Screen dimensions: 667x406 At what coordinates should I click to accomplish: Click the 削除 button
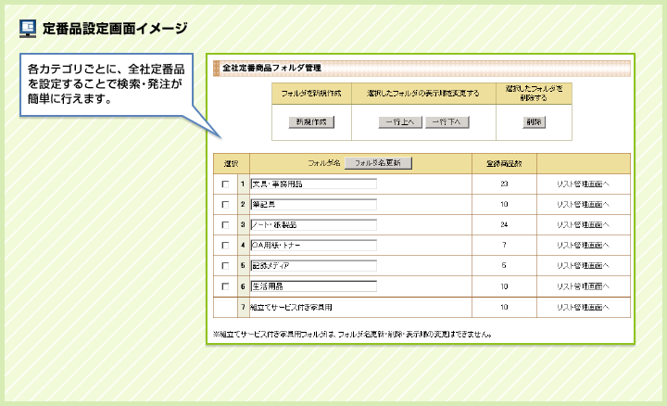click(x=534, y=122)
